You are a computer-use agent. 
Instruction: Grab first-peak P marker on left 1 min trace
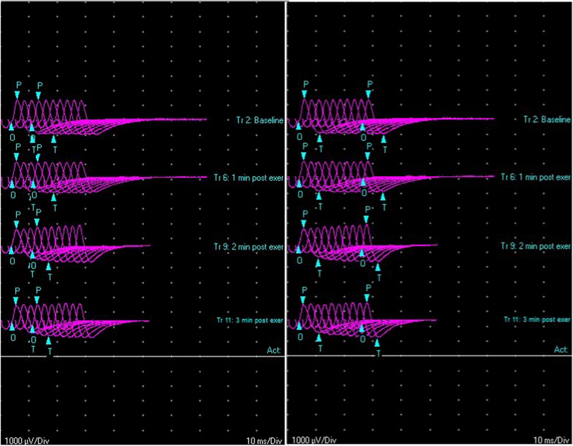[17, 157]
